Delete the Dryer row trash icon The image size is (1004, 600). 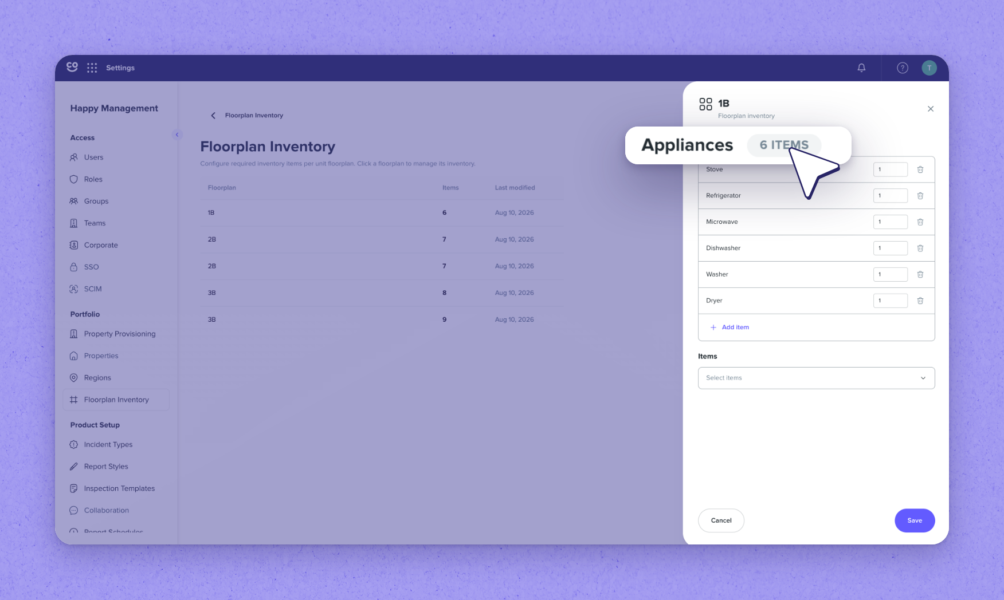[x=920, y=301]
